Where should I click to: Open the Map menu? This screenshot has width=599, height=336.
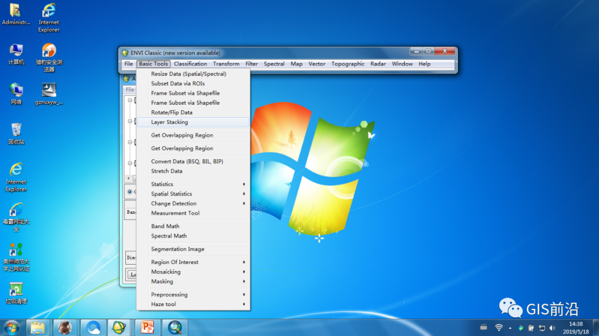pyautogui.click(x=296, y=64)
